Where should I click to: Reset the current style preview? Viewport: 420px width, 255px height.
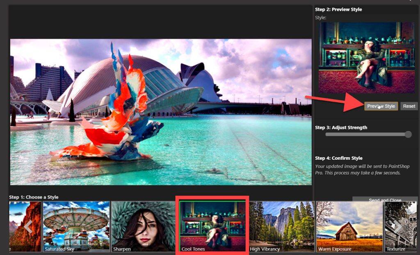coord(409,106)
